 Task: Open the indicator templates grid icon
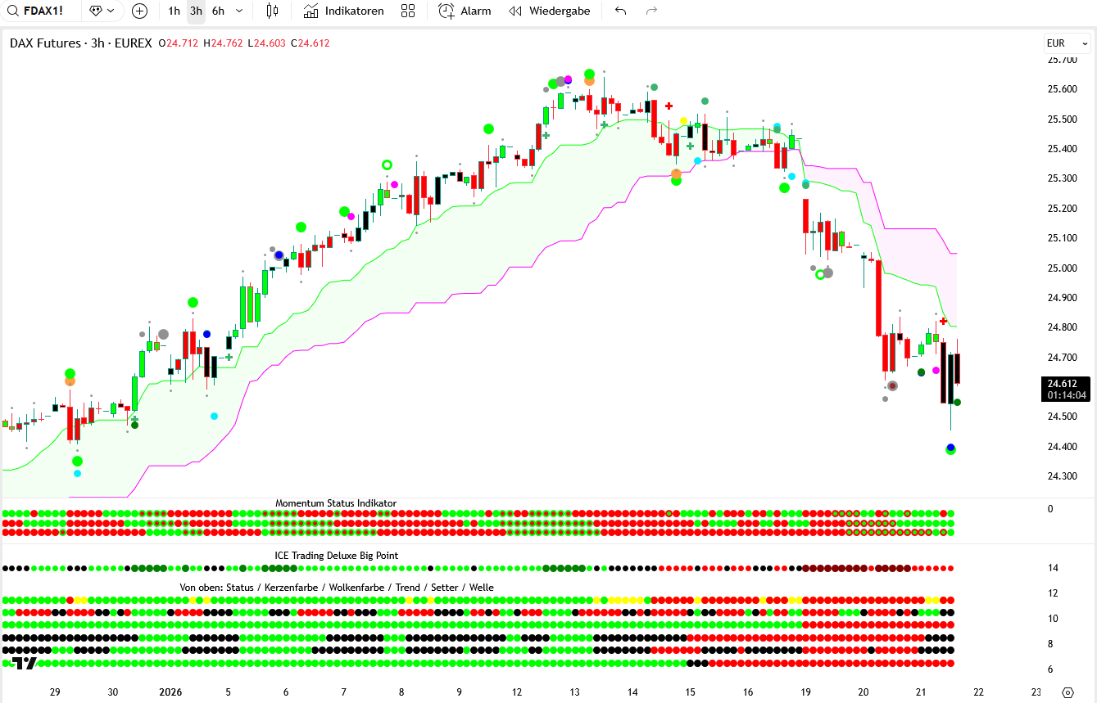pyautogui.click(x=408, y=11)
